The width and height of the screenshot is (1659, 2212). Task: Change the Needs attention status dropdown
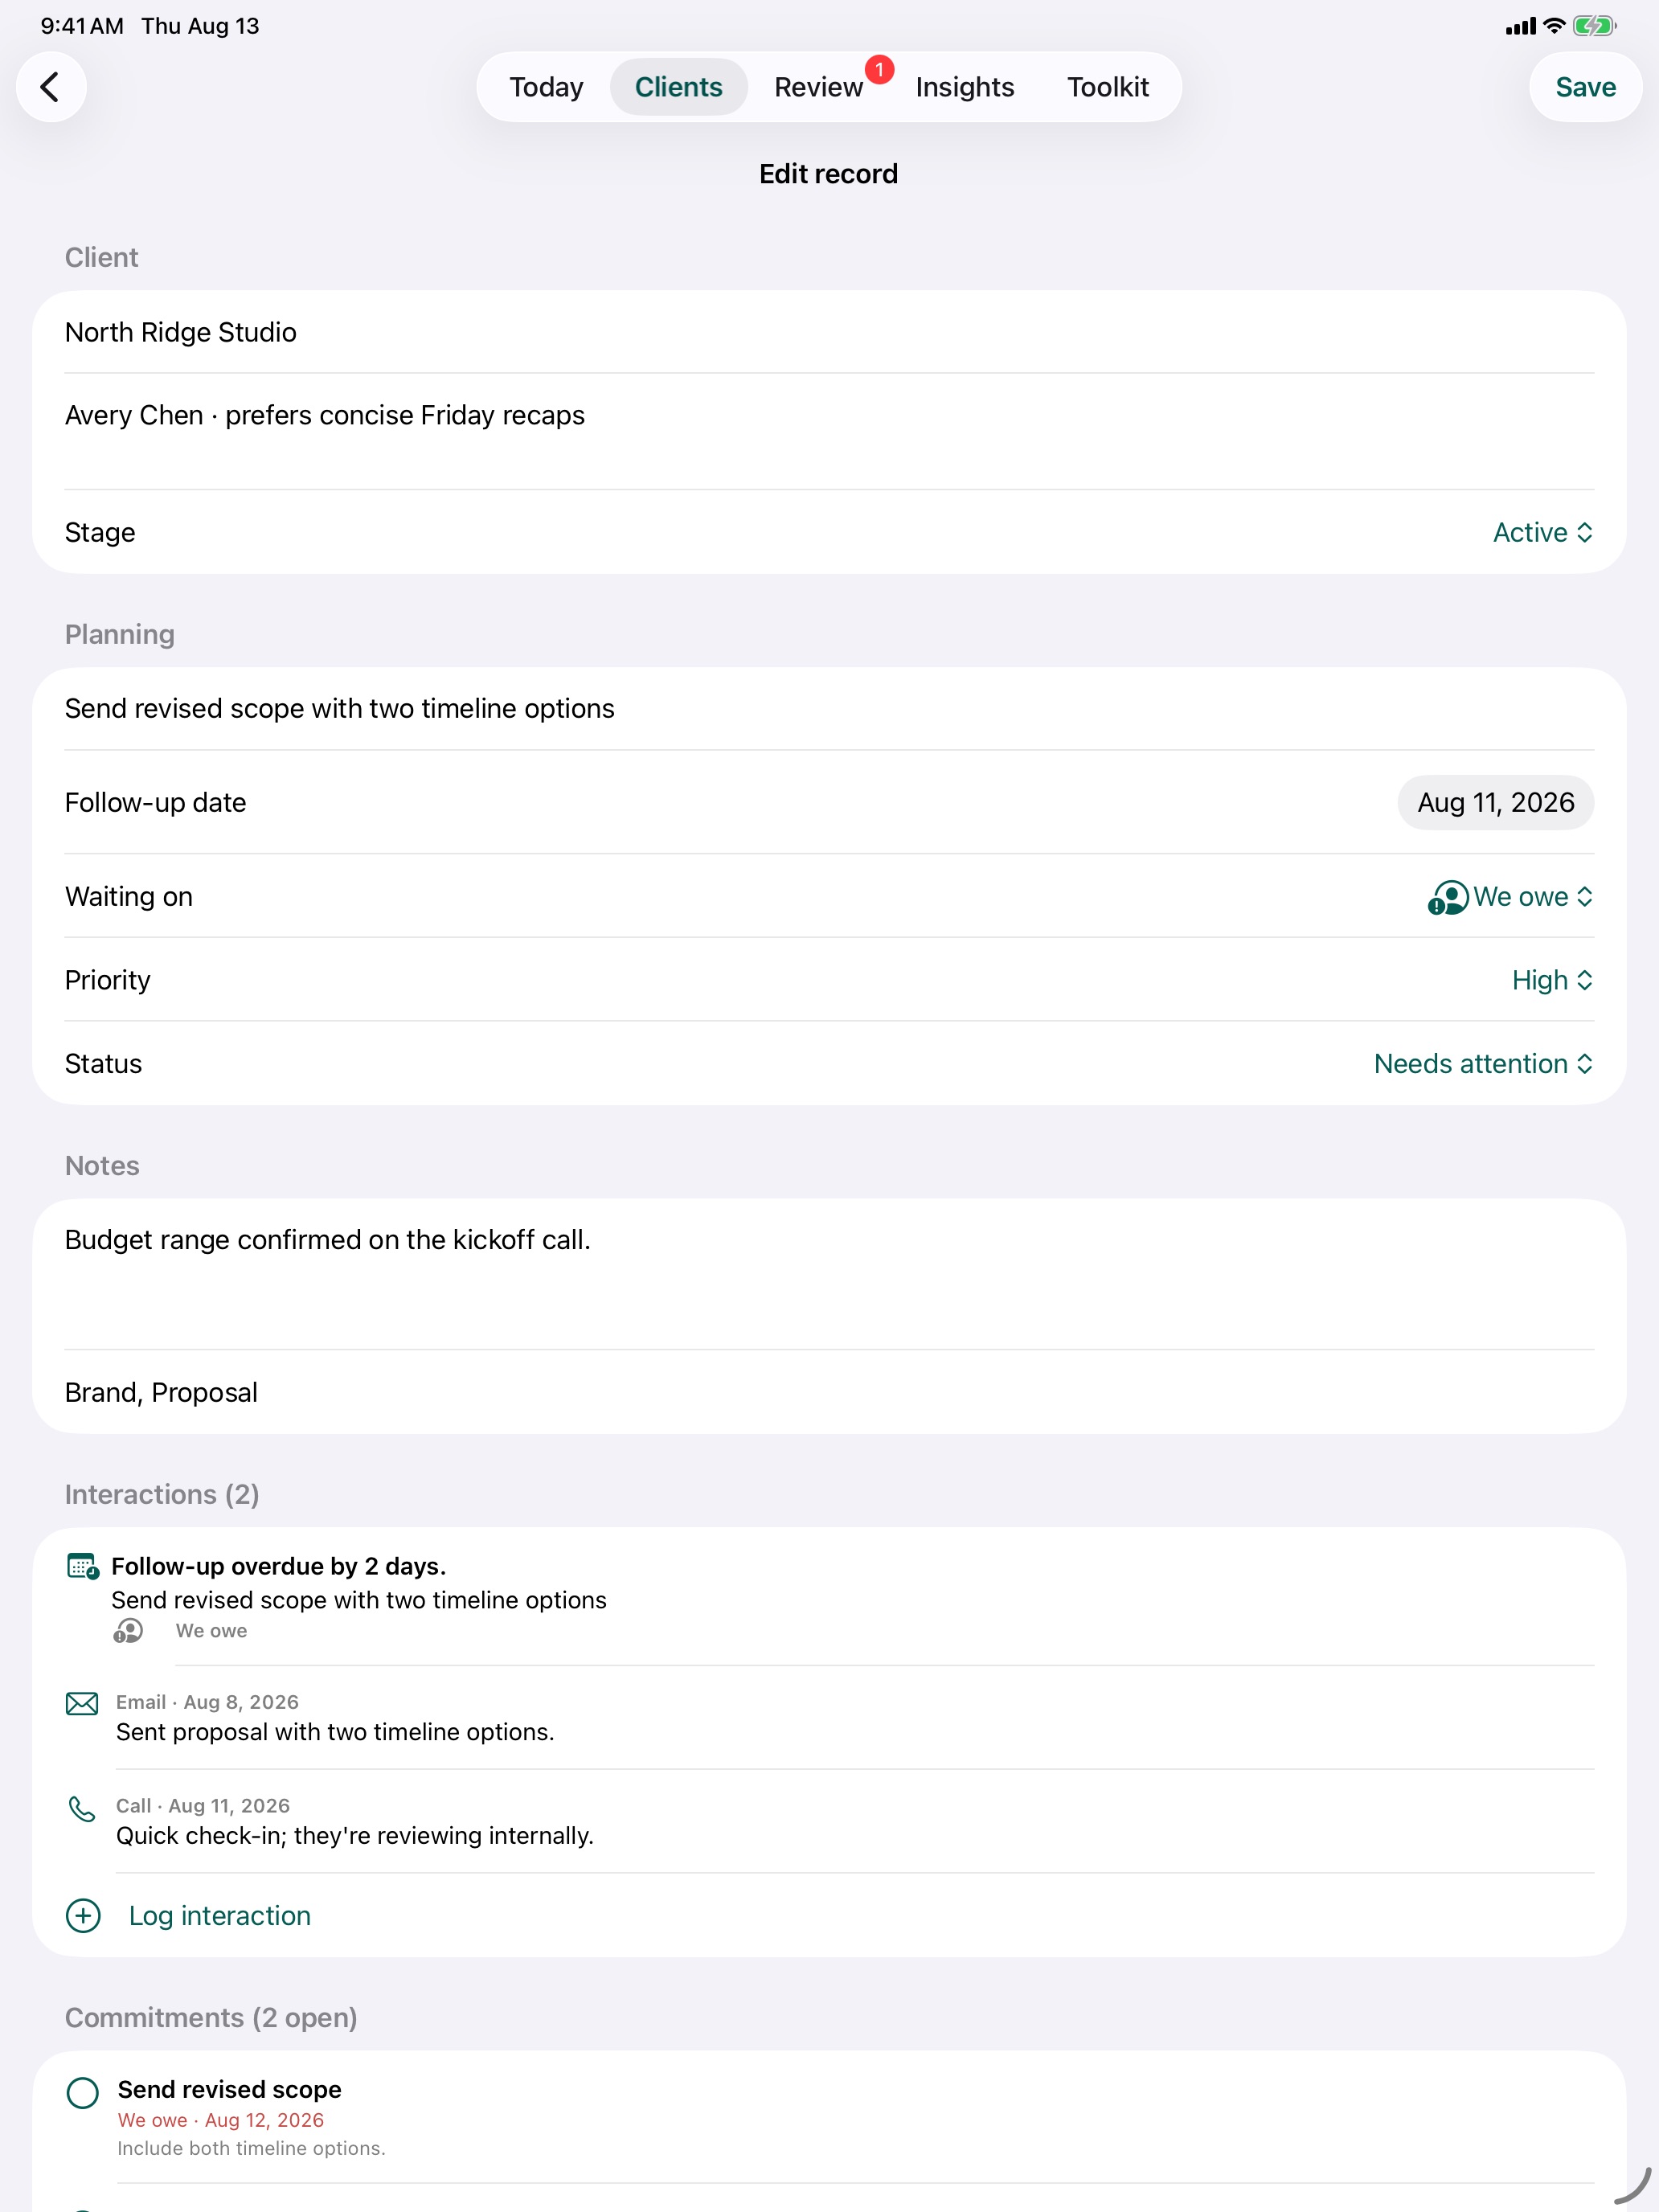(x=1483, y=1064)
